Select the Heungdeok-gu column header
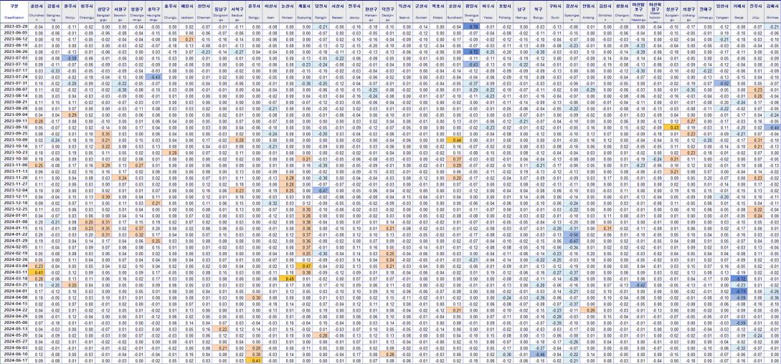The height and width of the screenshot is (364, 781). [153, 12]
